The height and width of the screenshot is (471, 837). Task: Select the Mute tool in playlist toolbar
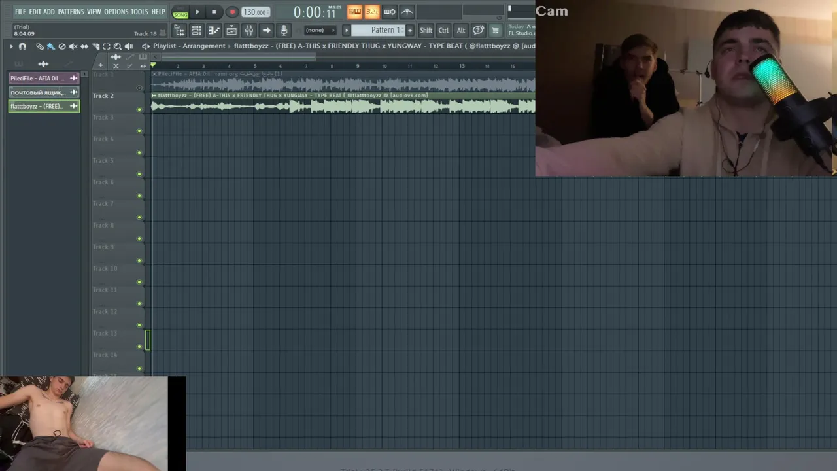point(73,46)
